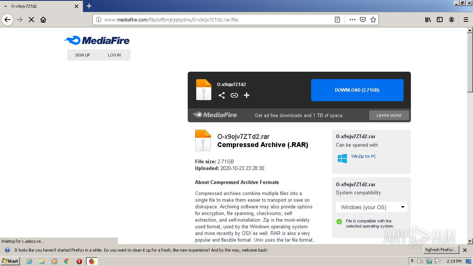
Task: Add file to account with plus icon
Action: [x=247, y=95]
